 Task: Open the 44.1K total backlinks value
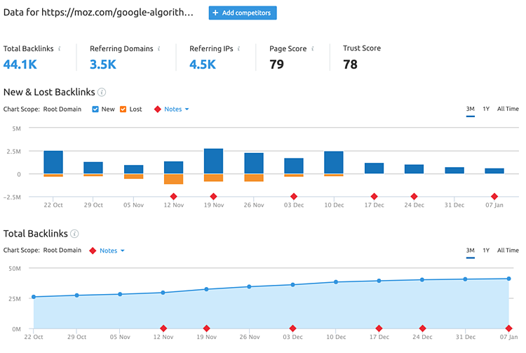(x=20, y=65)
